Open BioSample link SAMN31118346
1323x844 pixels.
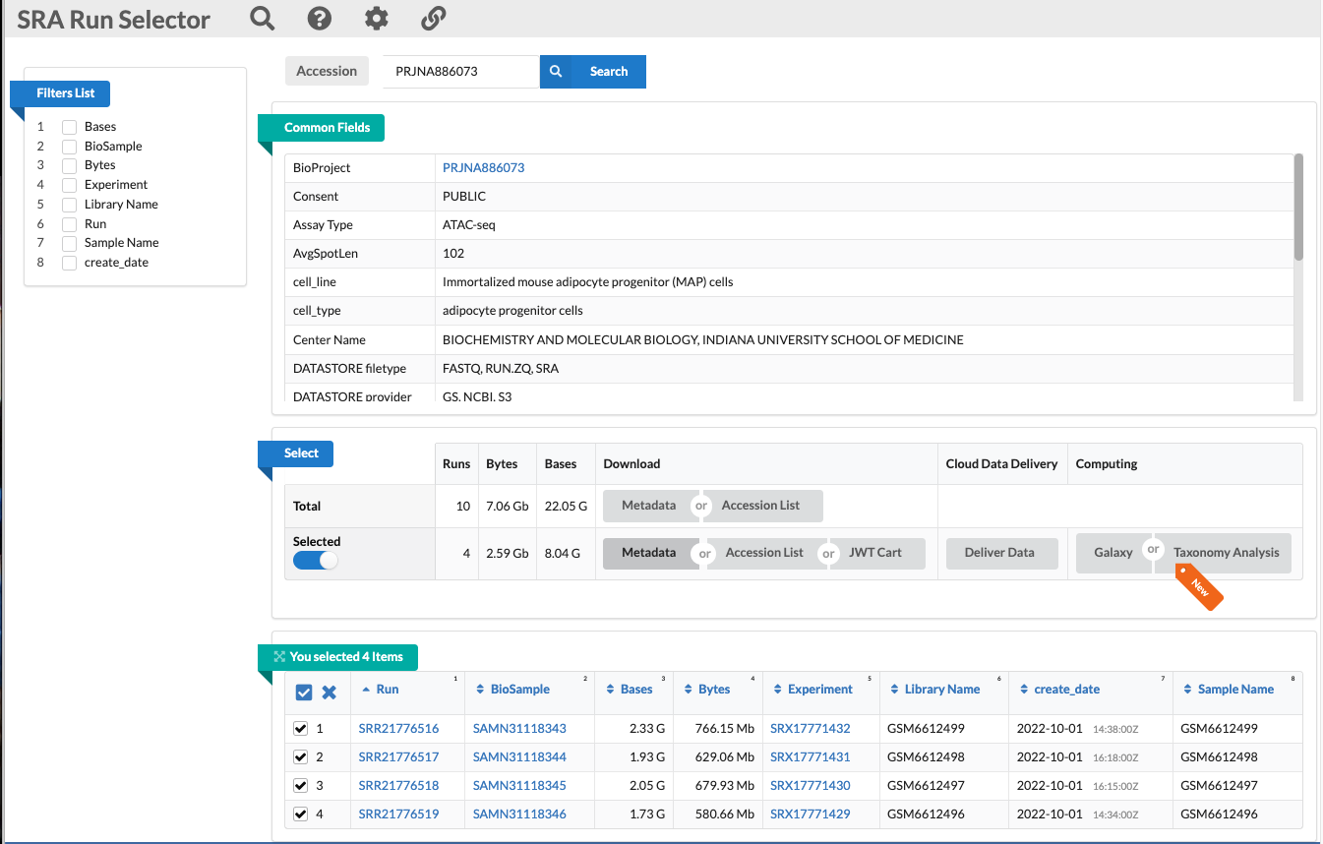coord(519,814)
